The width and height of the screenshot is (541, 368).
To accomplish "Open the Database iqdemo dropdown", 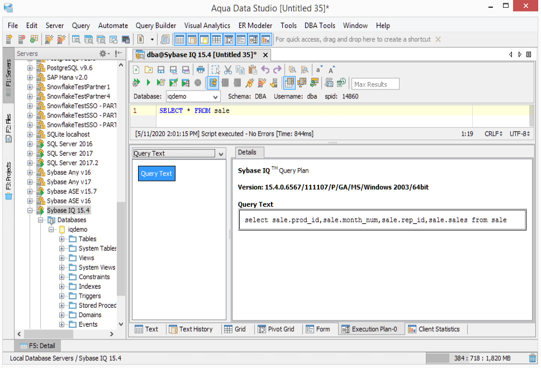I will click(216, 97).
